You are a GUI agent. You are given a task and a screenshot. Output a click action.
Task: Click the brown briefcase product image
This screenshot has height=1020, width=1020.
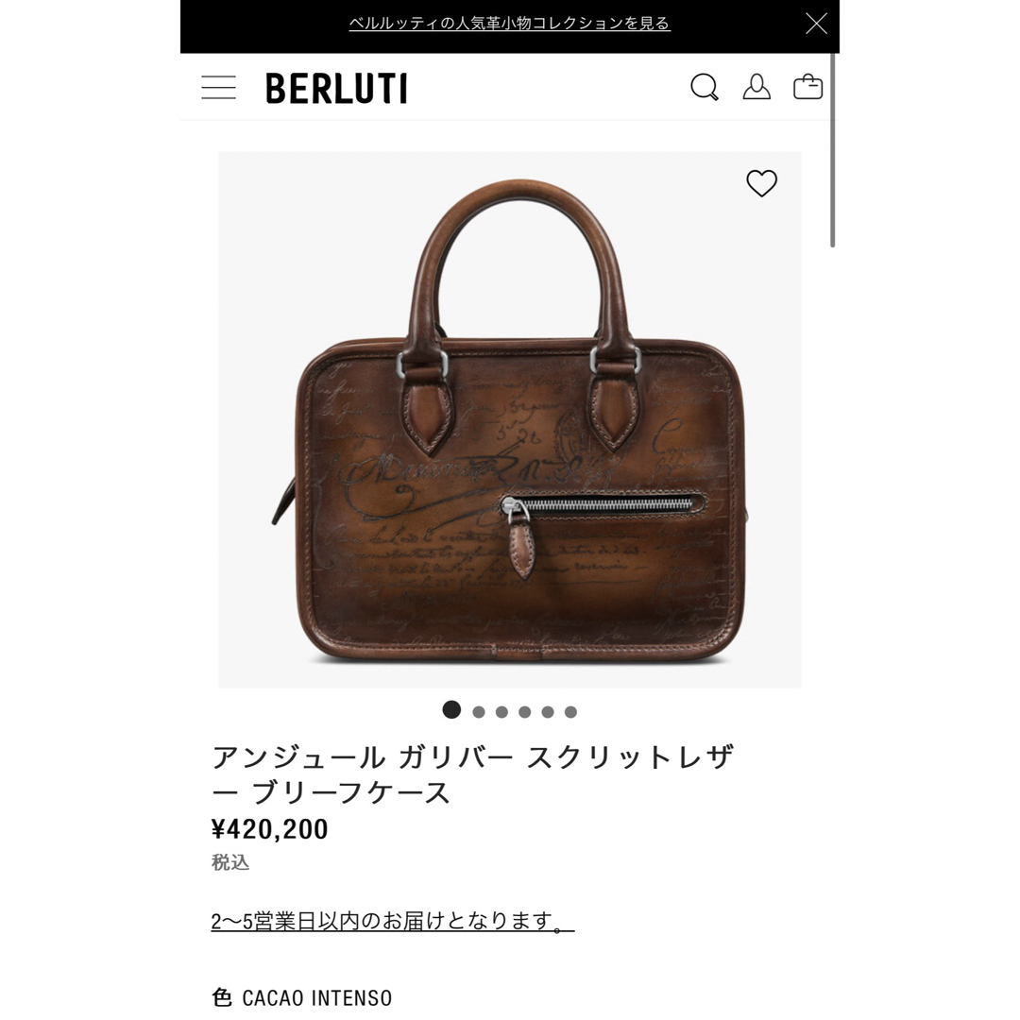(509, 419)
